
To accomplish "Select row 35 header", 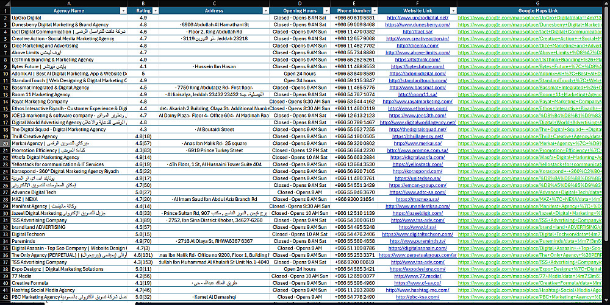I will (x=5, y=248).
